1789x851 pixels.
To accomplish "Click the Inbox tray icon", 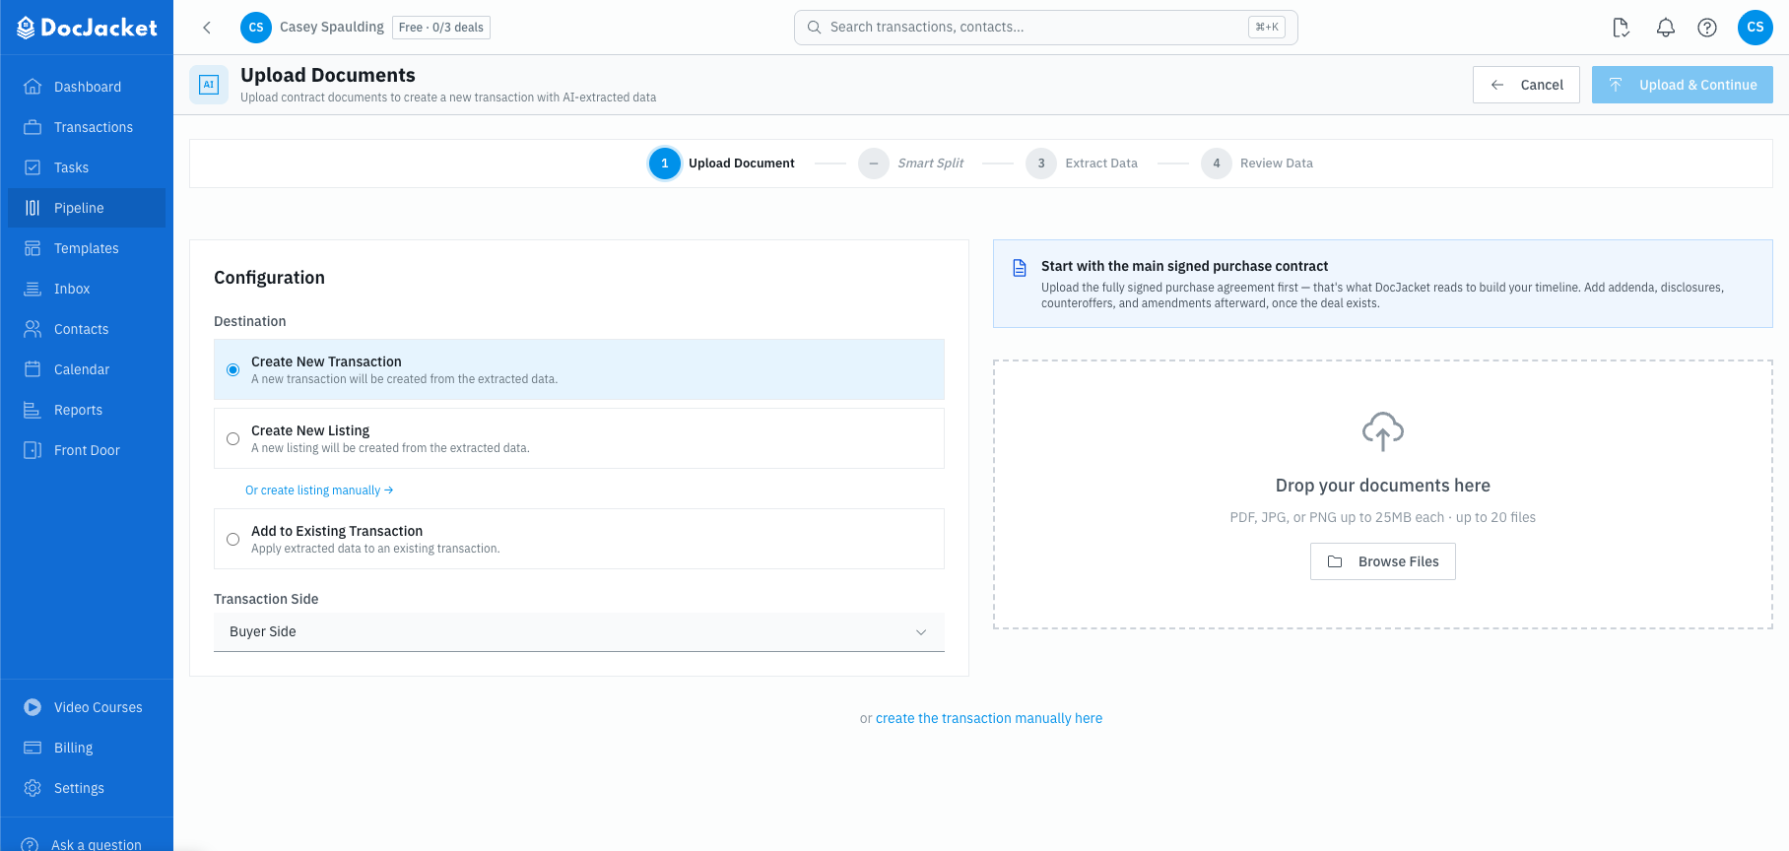I will click(33, 289).
